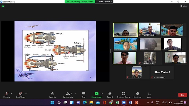
Task: Click the green Share Screen icon
Action: point(96,93)
